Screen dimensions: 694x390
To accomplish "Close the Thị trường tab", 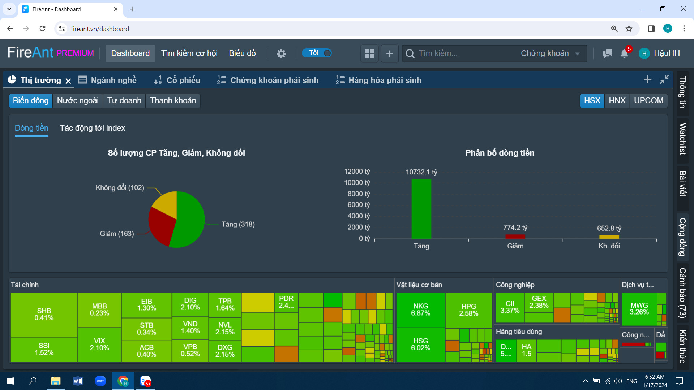I will click(x=68, y=81).
